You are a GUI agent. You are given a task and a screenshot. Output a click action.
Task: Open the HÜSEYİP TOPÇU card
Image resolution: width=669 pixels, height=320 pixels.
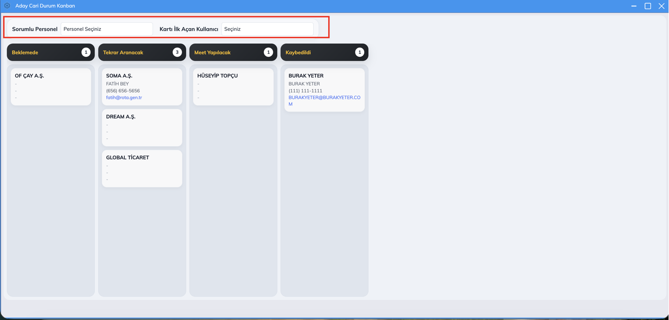(233, 87)
